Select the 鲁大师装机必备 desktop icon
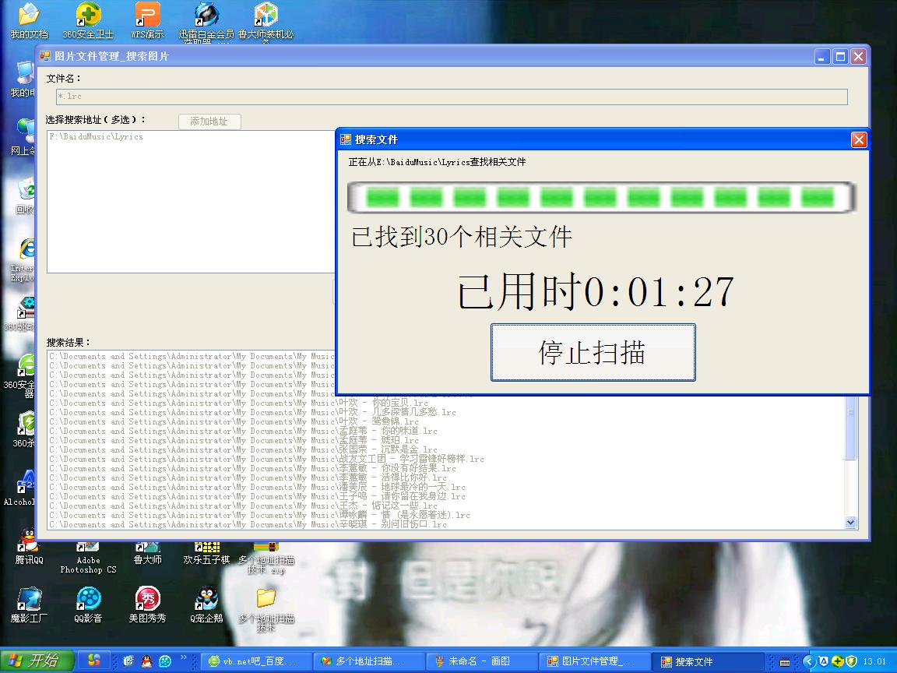 pyautogui.click(x=266, y=22)
